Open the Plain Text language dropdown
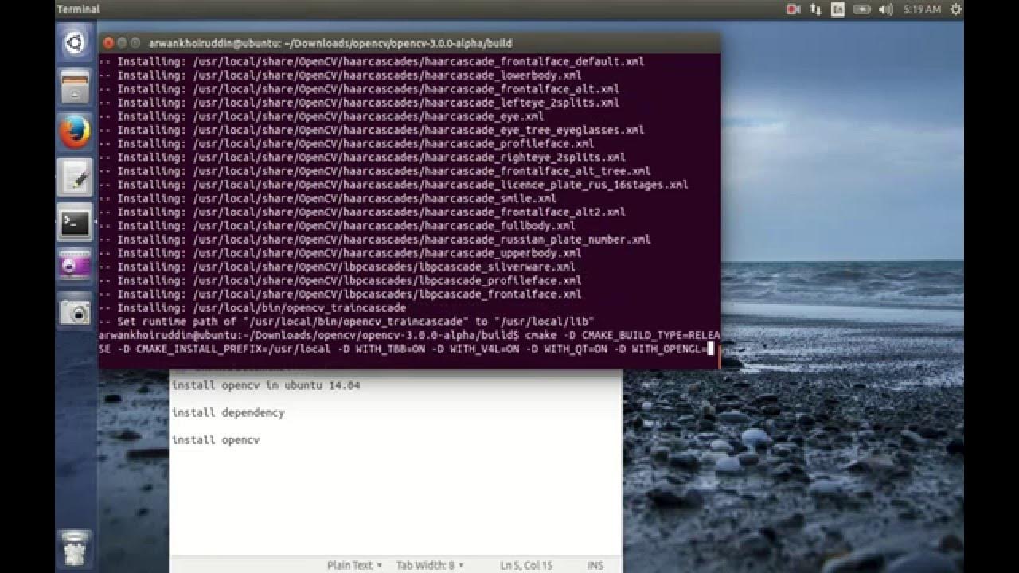Viewport: 1019px width, 573px height. coord(355,565)
